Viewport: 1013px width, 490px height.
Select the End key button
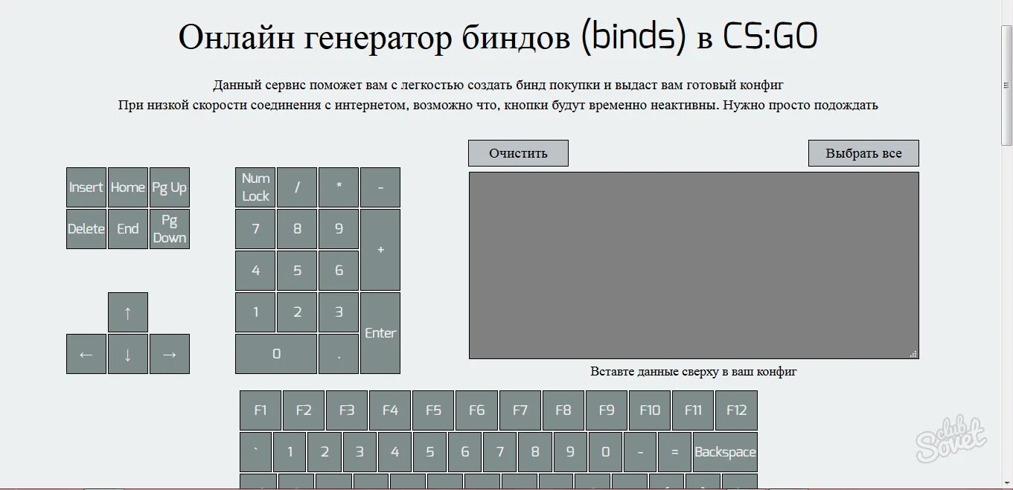[x=128, y=229]
